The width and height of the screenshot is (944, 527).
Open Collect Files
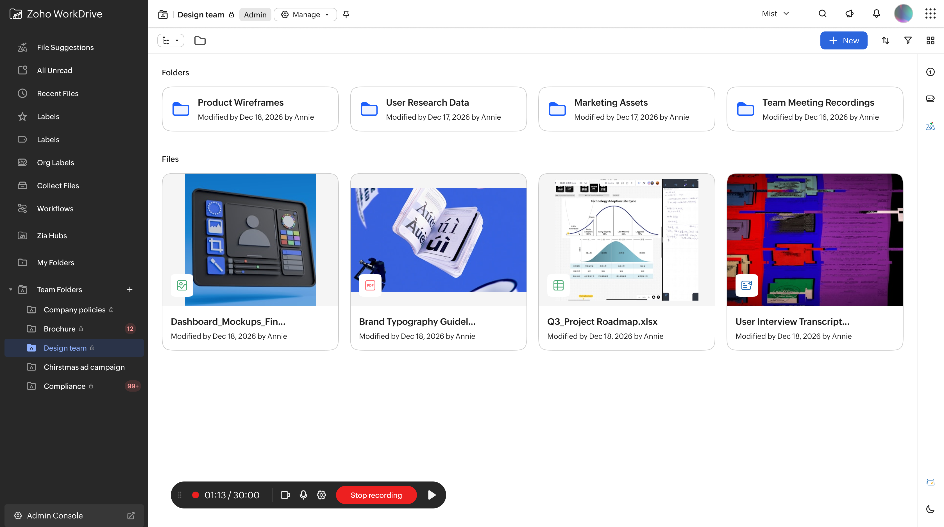[x=74, y=185]
